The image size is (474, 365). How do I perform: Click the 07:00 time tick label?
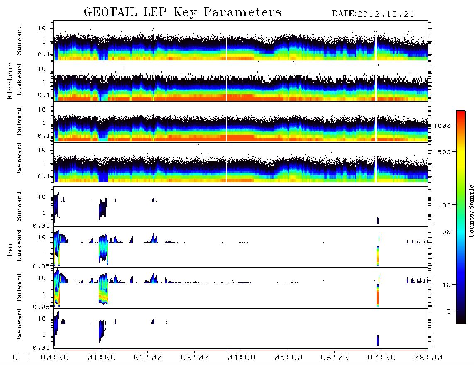pyautogui.click(x=382, y=358)
